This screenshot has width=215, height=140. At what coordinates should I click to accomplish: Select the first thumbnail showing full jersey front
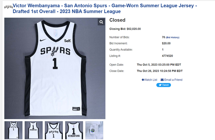[x=13, y=130]
